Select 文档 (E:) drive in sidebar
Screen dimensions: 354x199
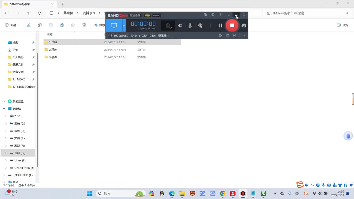(19, 138)
